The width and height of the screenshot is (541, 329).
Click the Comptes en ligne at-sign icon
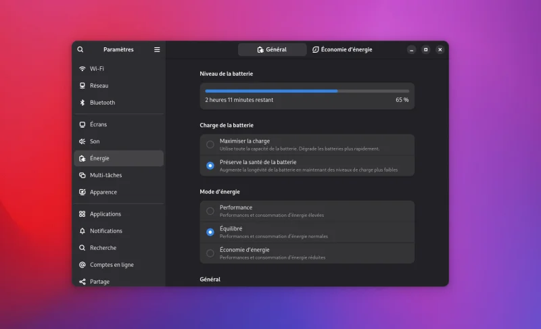point(82,265)
